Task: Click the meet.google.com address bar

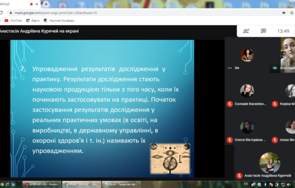Action: 143,13
